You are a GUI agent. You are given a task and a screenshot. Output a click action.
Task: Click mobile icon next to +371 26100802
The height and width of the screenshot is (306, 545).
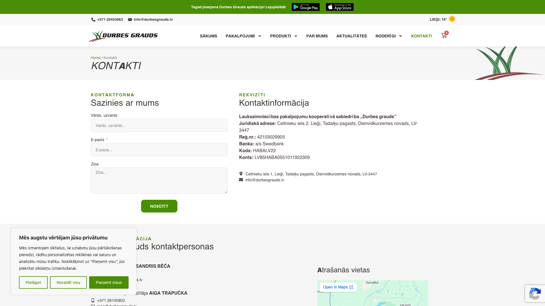click(93, 300)
